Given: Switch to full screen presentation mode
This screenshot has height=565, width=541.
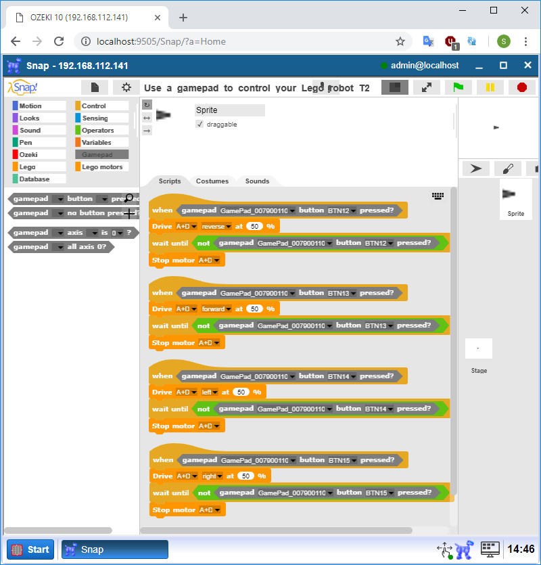Looking at the screenshot, I should point(427,87).
